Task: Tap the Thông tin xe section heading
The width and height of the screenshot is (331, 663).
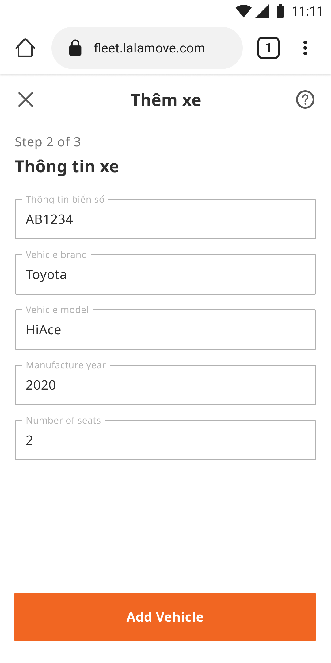Action: [67, 167]
